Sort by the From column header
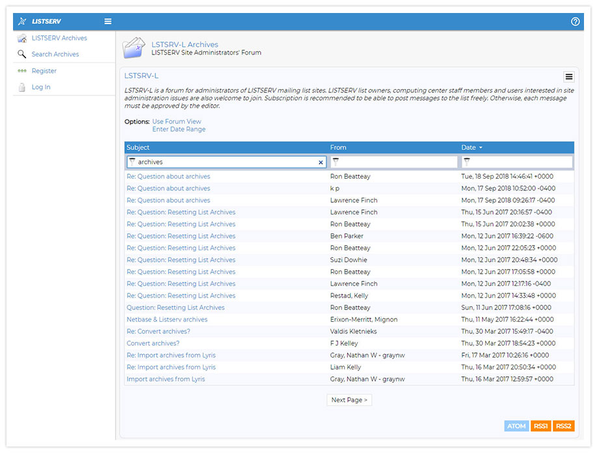The width and height of the screenshot is (597, 453). [338, 148]
